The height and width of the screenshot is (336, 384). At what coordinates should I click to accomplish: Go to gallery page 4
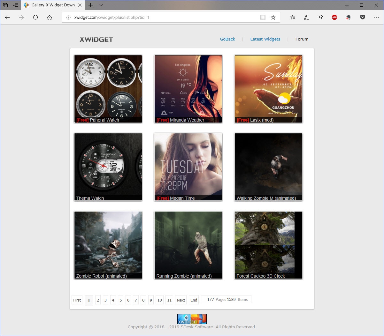click(113, 300)
